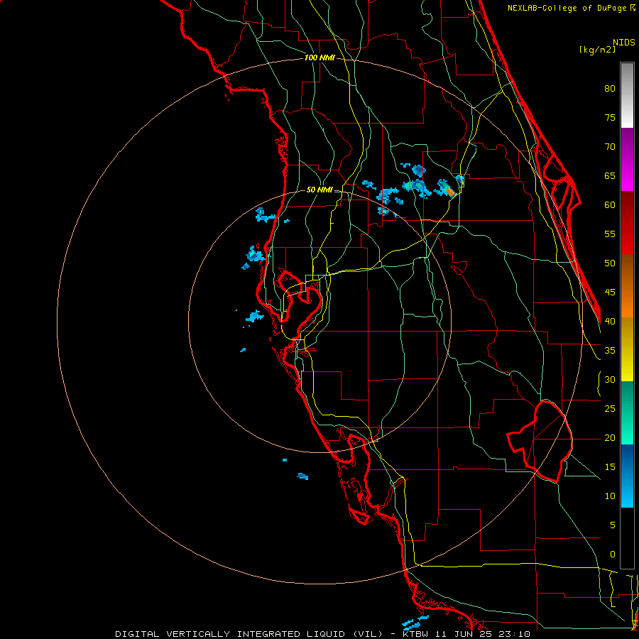Click the [kg/m2] units label
639x639 pixels.
(597, 50)
